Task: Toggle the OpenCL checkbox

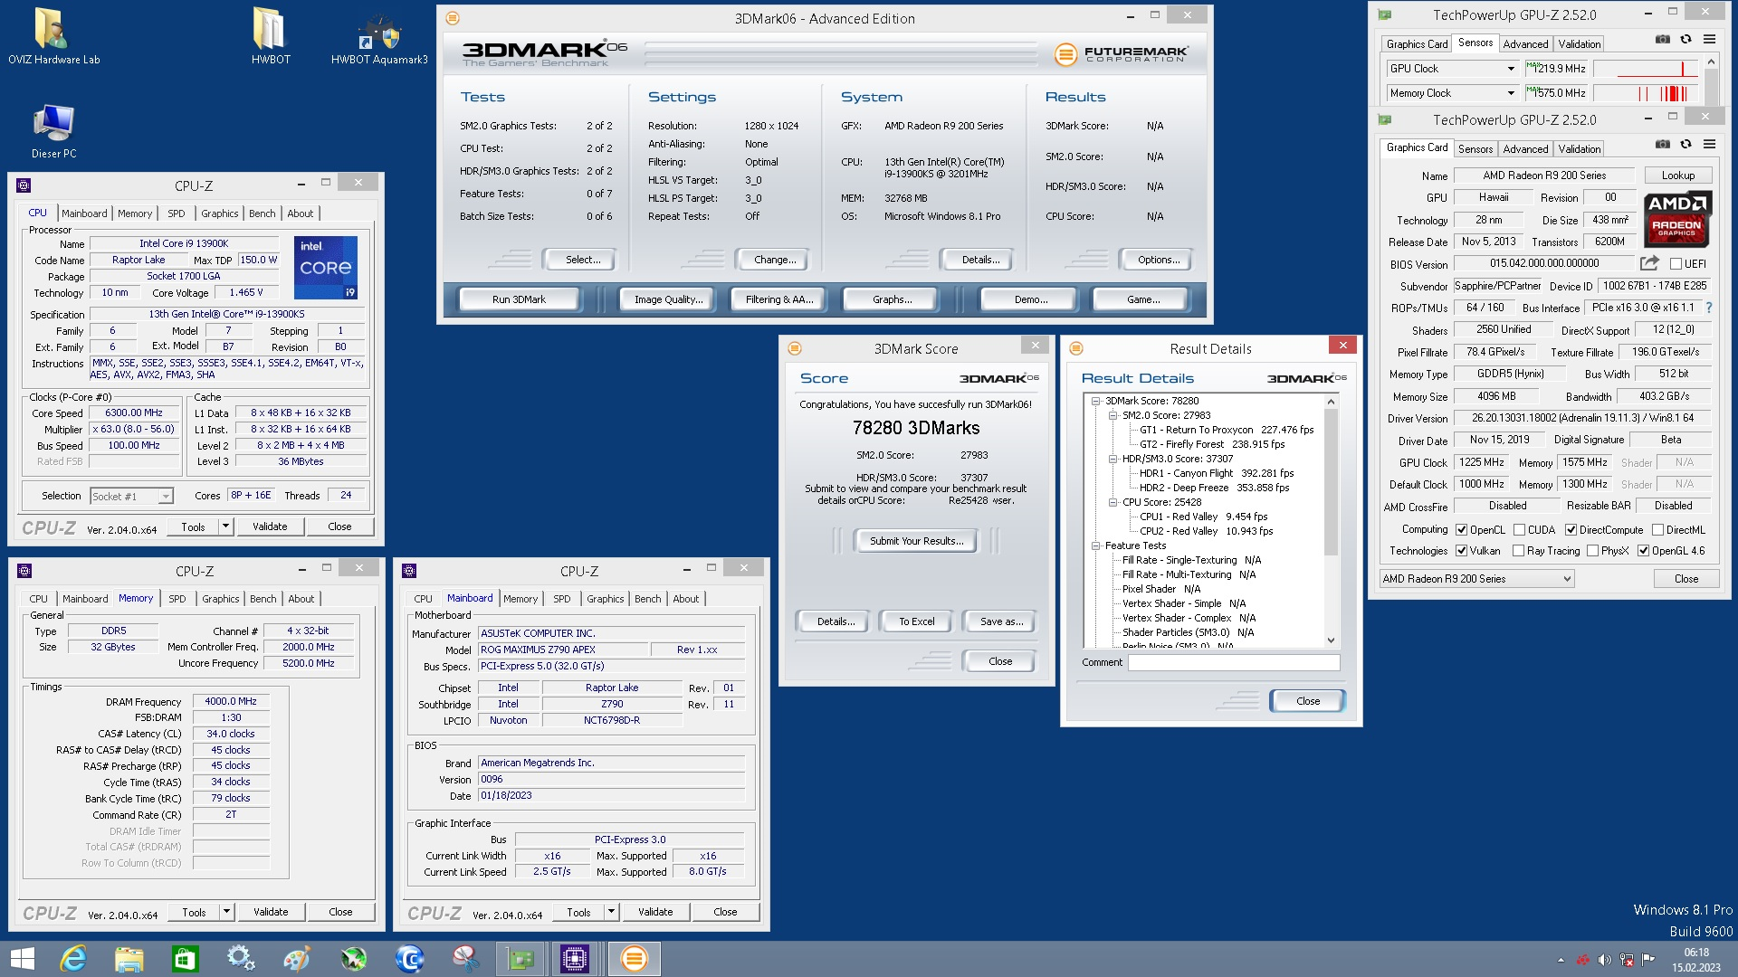Action: pos(1461,530)
